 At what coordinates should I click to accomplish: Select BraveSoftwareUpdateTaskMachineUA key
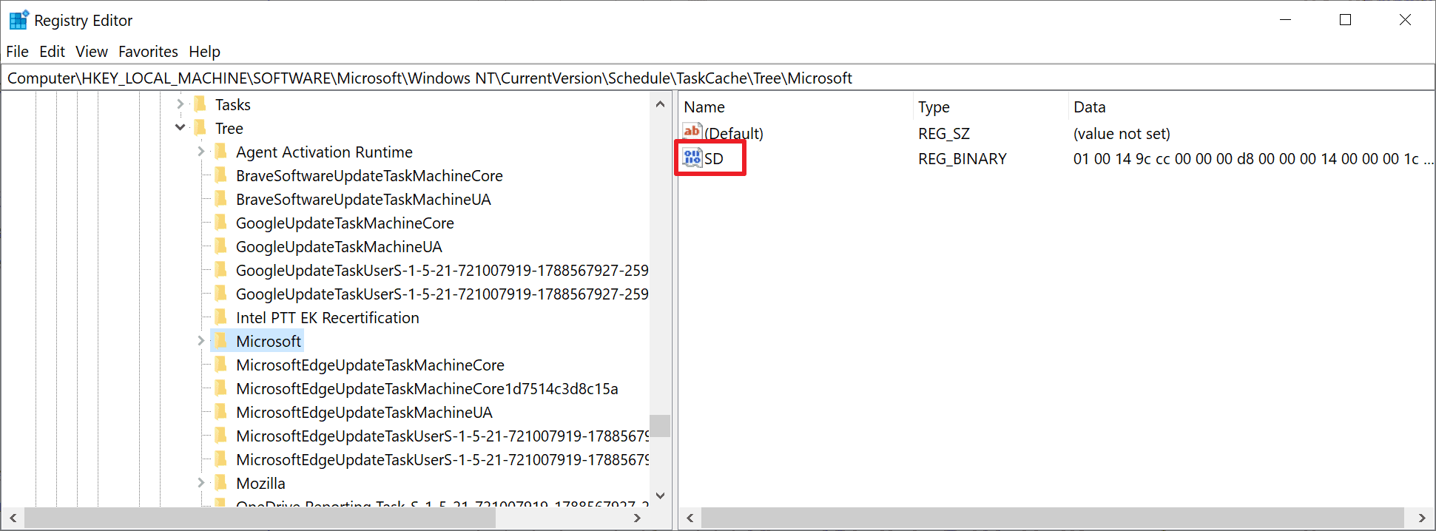363,200
